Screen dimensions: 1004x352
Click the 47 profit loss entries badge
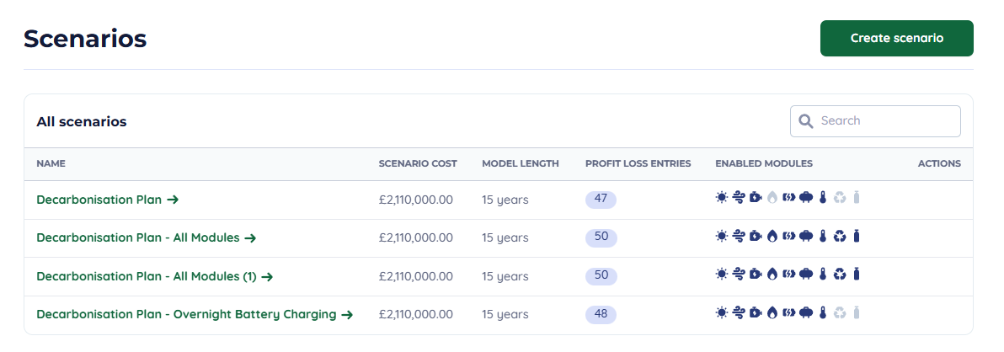(601, 200)
